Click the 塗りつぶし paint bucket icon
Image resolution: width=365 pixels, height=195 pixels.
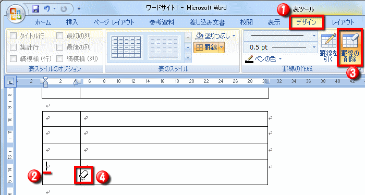[199, 35]
